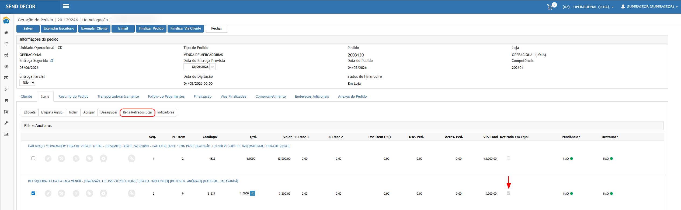
Task: Open the bar chart reports icon in the sidebar
Action: tap(6, 134)
